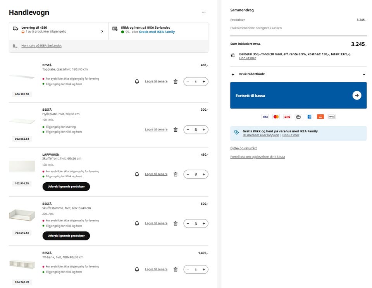Click the IKEA Family tag icon
The image size is (372, 288).
pyautogui.click(x=236, y=132)
